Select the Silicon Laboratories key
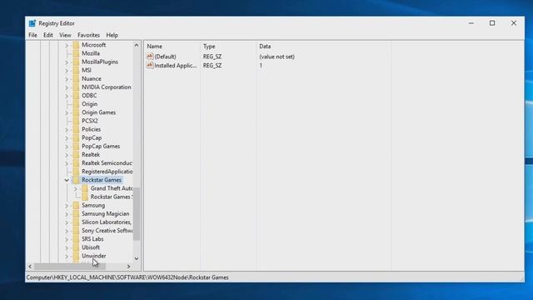 click(107, 222)
